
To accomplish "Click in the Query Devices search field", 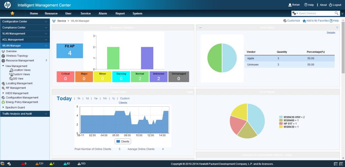I will tap(316, 13).
